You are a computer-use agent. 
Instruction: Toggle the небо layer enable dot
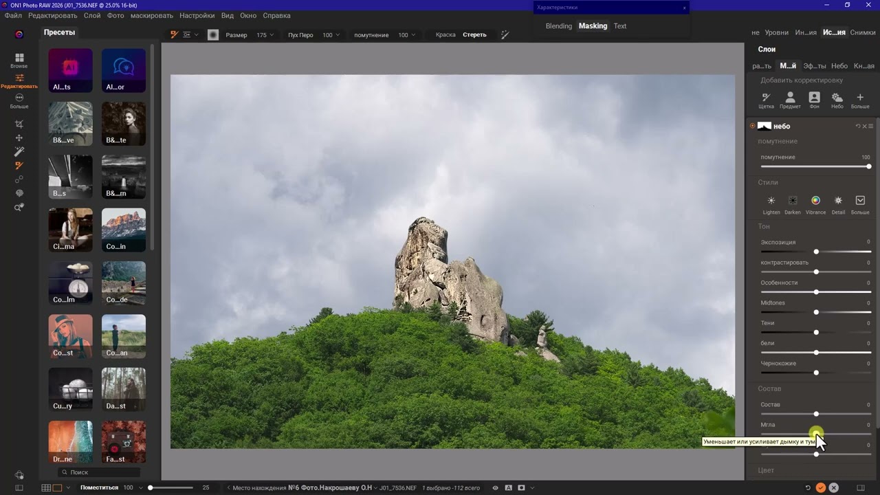click(752, 126)
